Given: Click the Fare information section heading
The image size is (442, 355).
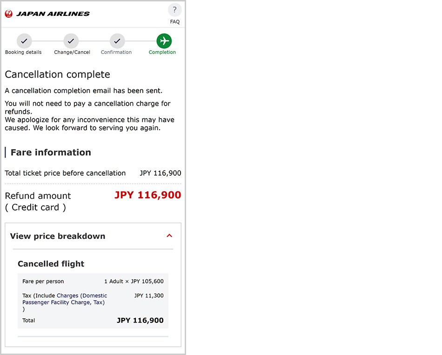Looking at the screenshot, I should (51, 152).
